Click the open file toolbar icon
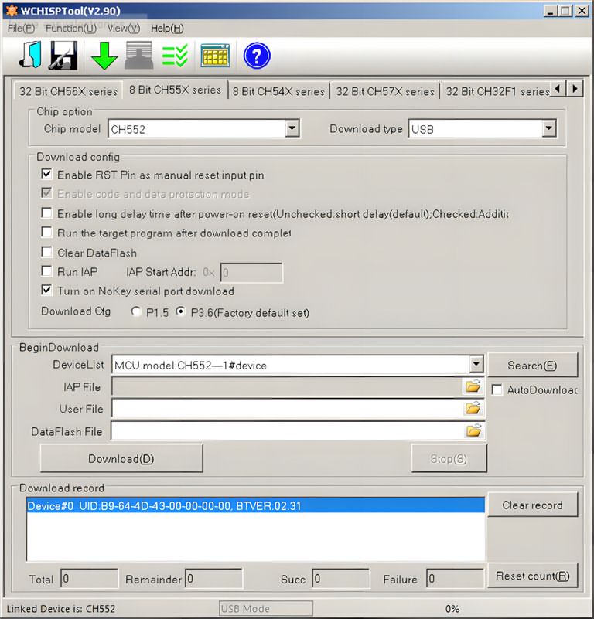The image size is (594, 619). point(30,55)
